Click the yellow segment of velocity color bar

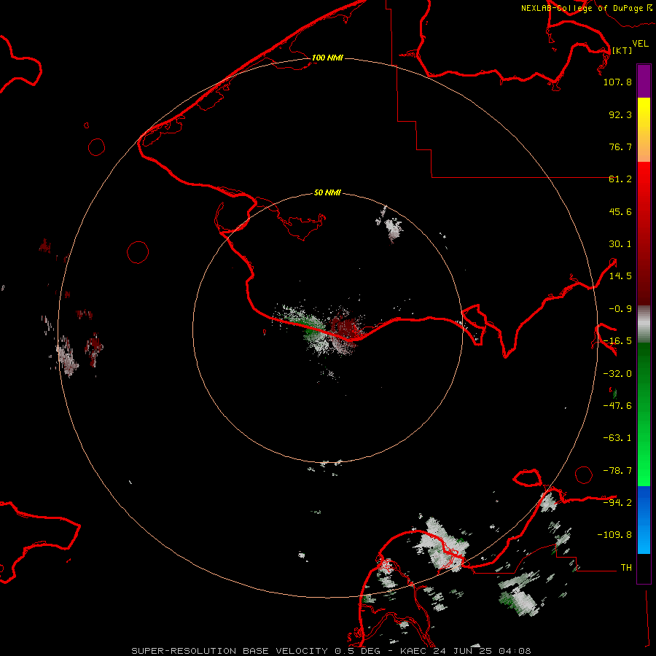coord(644,113)
